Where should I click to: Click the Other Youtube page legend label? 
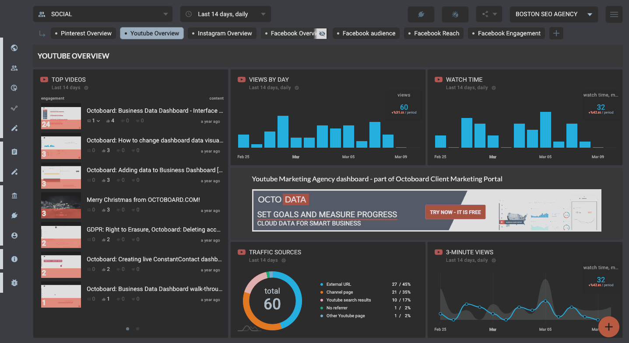click(346, 316)
